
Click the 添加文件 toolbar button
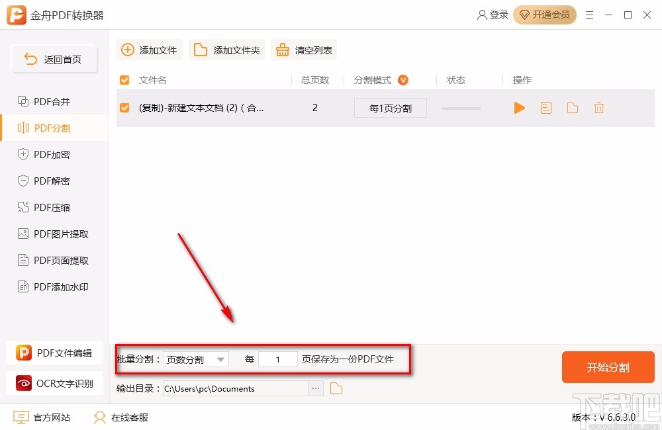tap(149, 49)
